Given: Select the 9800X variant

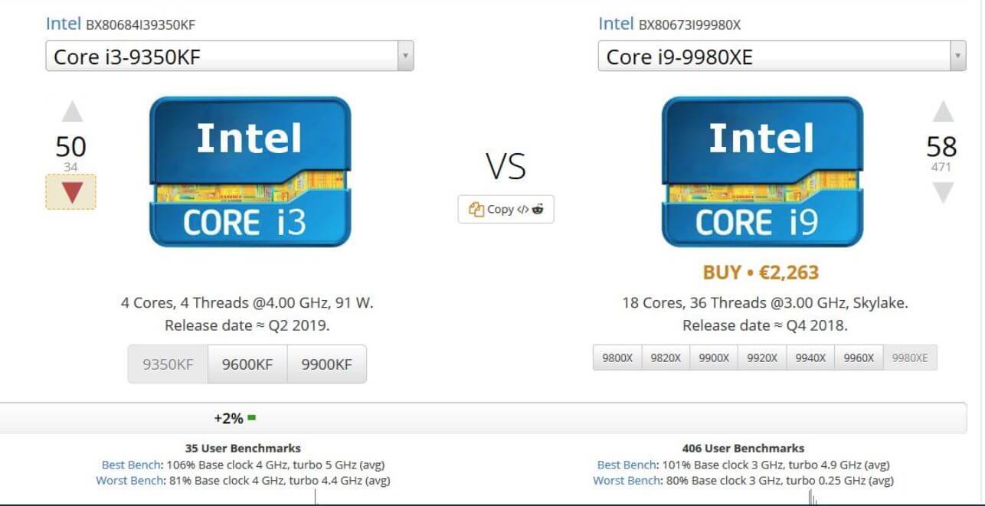Looking at the screenshot, I should (x=617, y=357).
